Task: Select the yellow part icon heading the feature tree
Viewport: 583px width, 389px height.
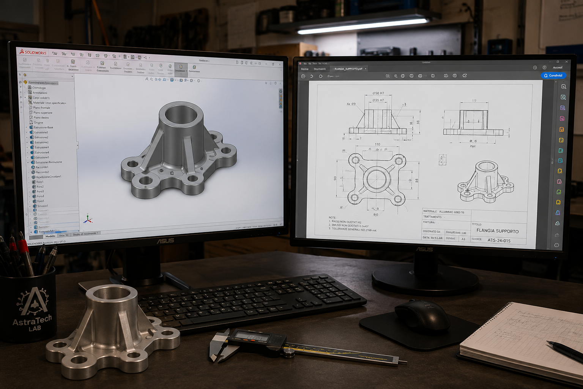Action: (x=25, y=82)
